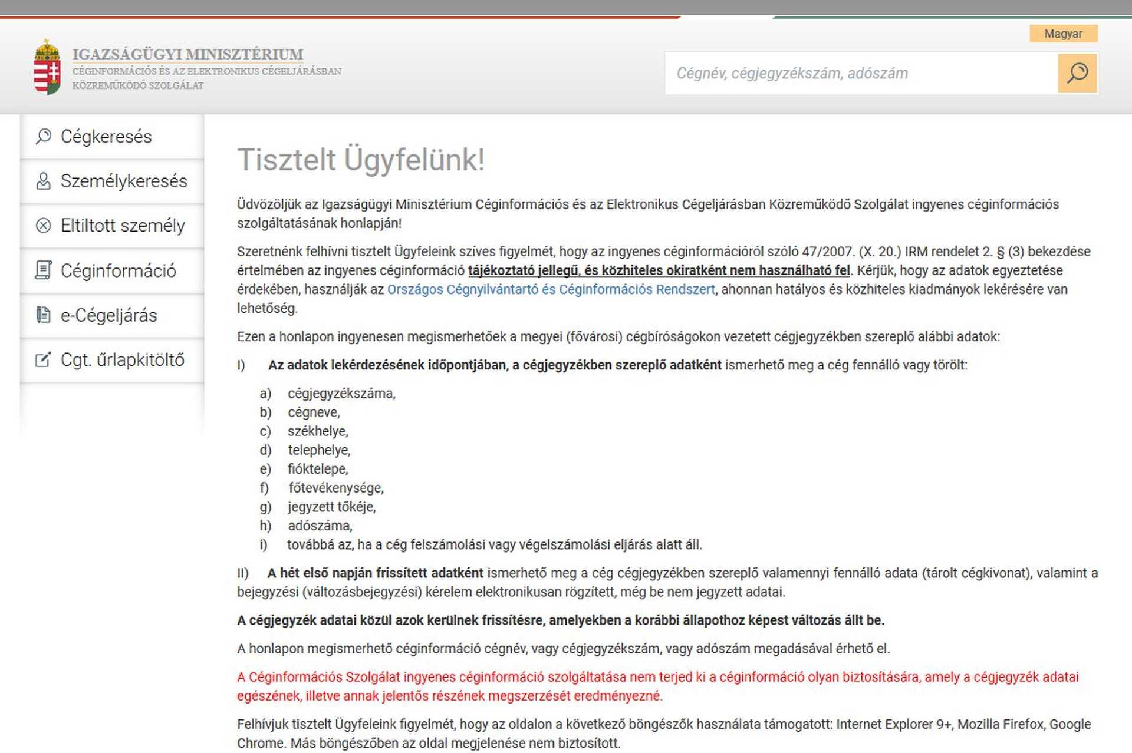
Task: Open the Cégkeresés menu item
Action: pyautogui.click(x=112, y=137)
